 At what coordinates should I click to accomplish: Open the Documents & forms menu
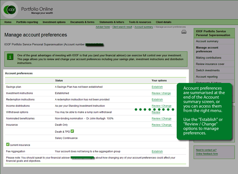82,22
